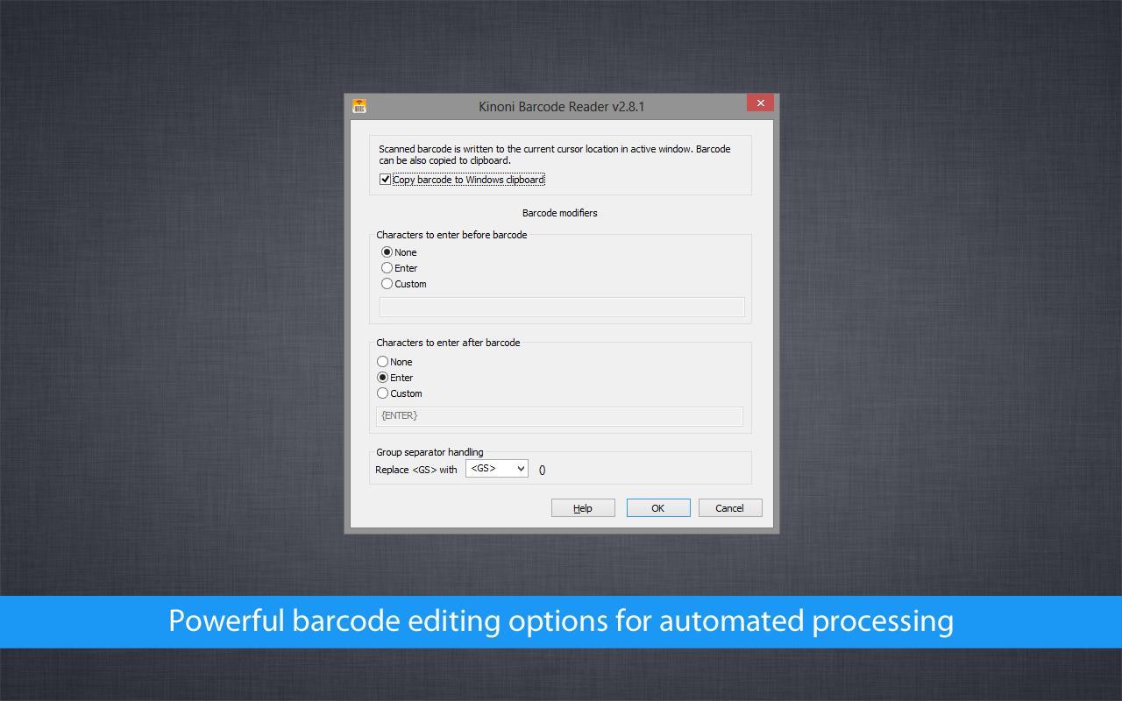Open the Replace <GS> with dropdown

pyautogui.click(x=496, y=468)
